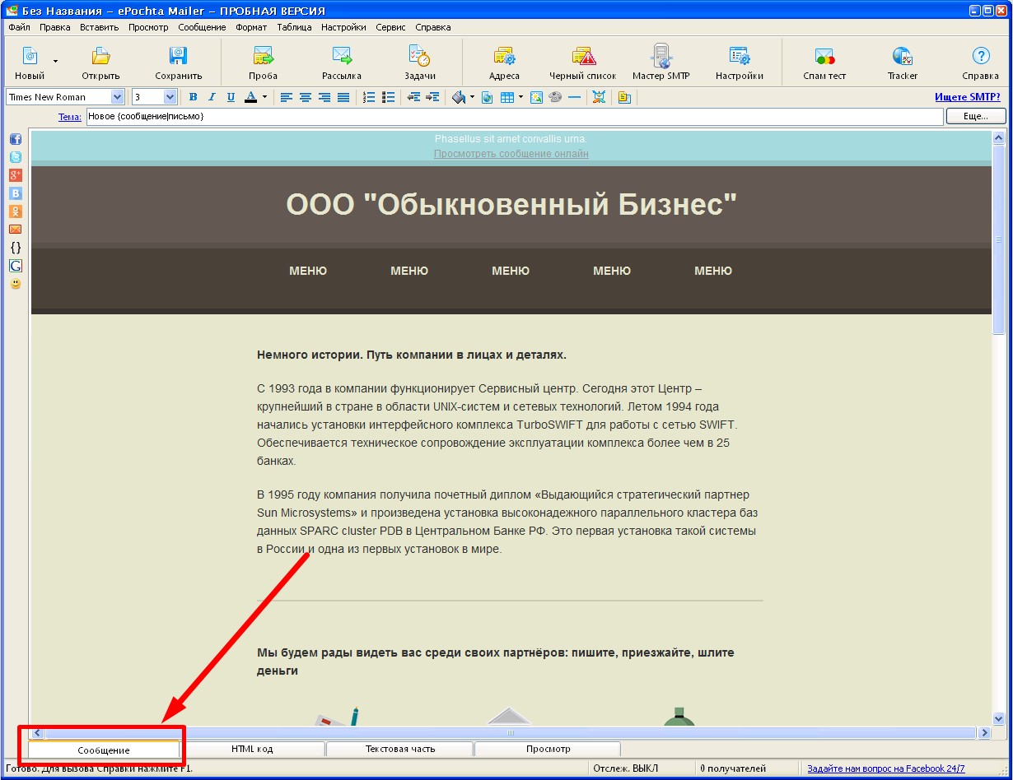The height and width of the screenshot is (780, 1013).
Task: Save the message with Сохранить
Action: tap(178, 63)
